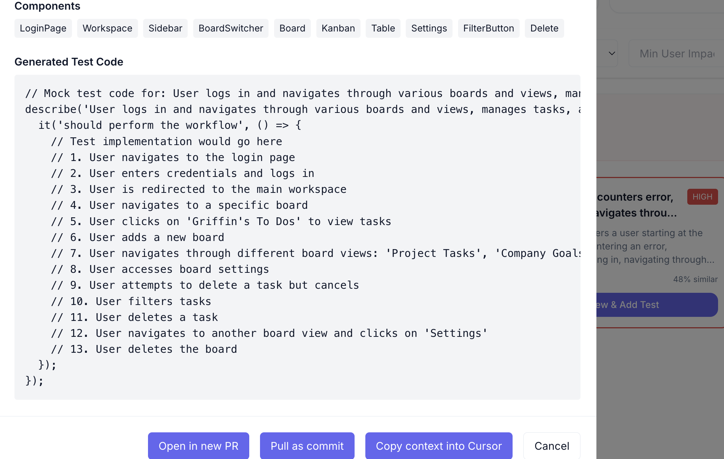This screenshot has width=724, height=459.
Task: Click the Table component tag
Action: (x=383, y=28)
